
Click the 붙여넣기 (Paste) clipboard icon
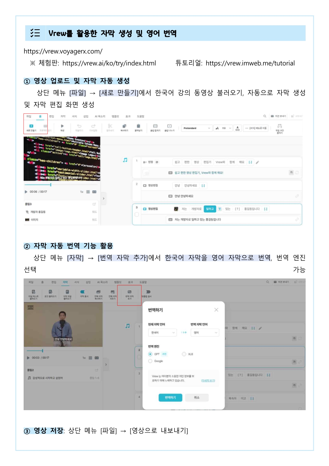point(138,126)
